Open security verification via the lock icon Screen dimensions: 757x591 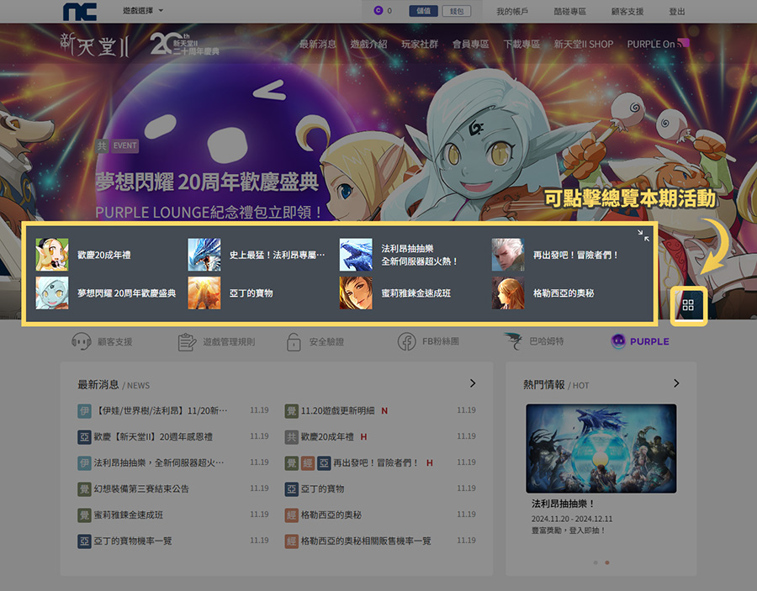pyautogui.click(x=294, y=341)
